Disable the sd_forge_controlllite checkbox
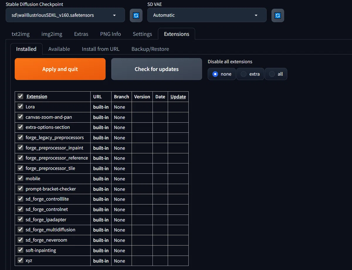Image resolution: width=352 pixels, height=270 pixels. [20, 199]
